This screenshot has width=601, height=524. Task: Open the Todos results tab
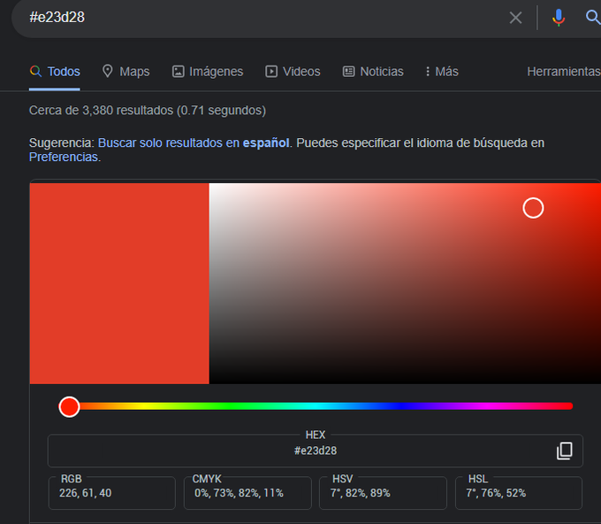pos(55,72)
